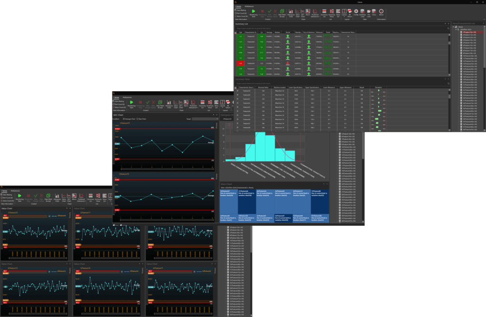Open the About information icon
This screenshot has width=486, height=317.
(x=381, y=12)
